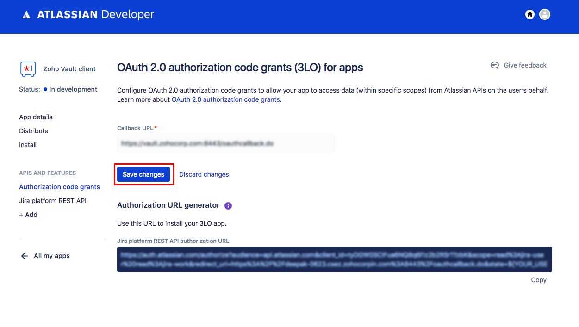Click the Atlassian Developer logo
The height and width of the screenshot is (327, 579).
[x=88, y=15]
